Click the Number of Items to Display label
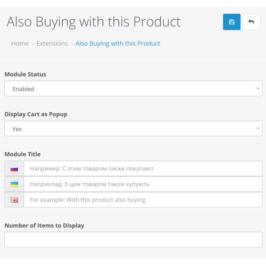The image size is (266, 266). click(44, 226)
